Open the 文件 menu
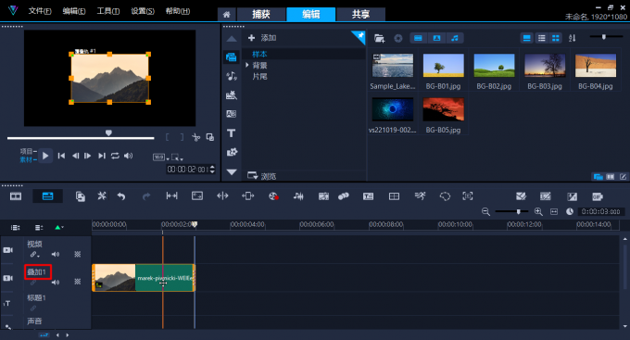Viewport: 630px width, 340px height. click(x=40, y=11)
